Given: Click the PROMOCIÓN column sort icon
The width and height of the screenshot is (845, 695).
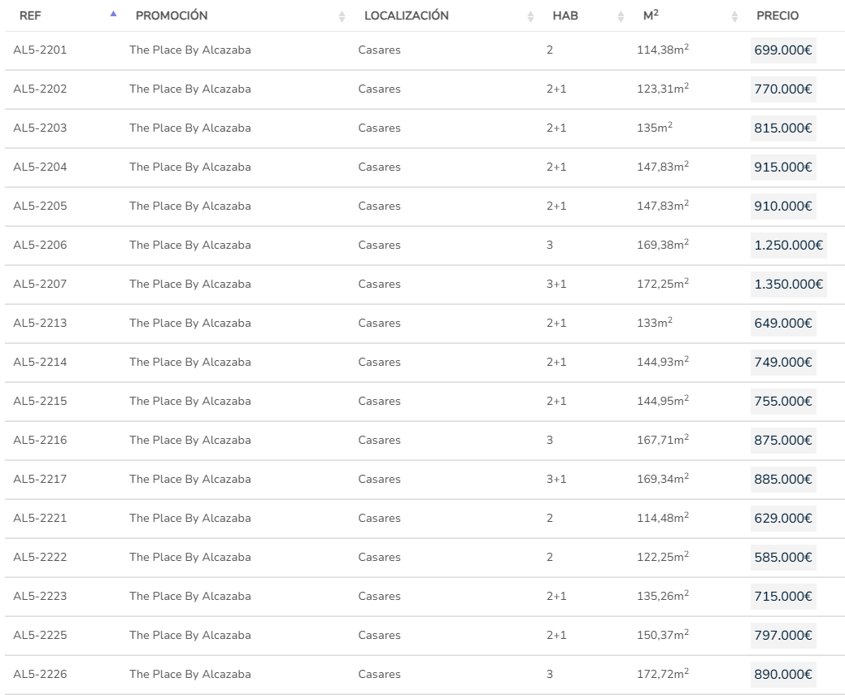Looking at the screenshot, I should [342, 16].
